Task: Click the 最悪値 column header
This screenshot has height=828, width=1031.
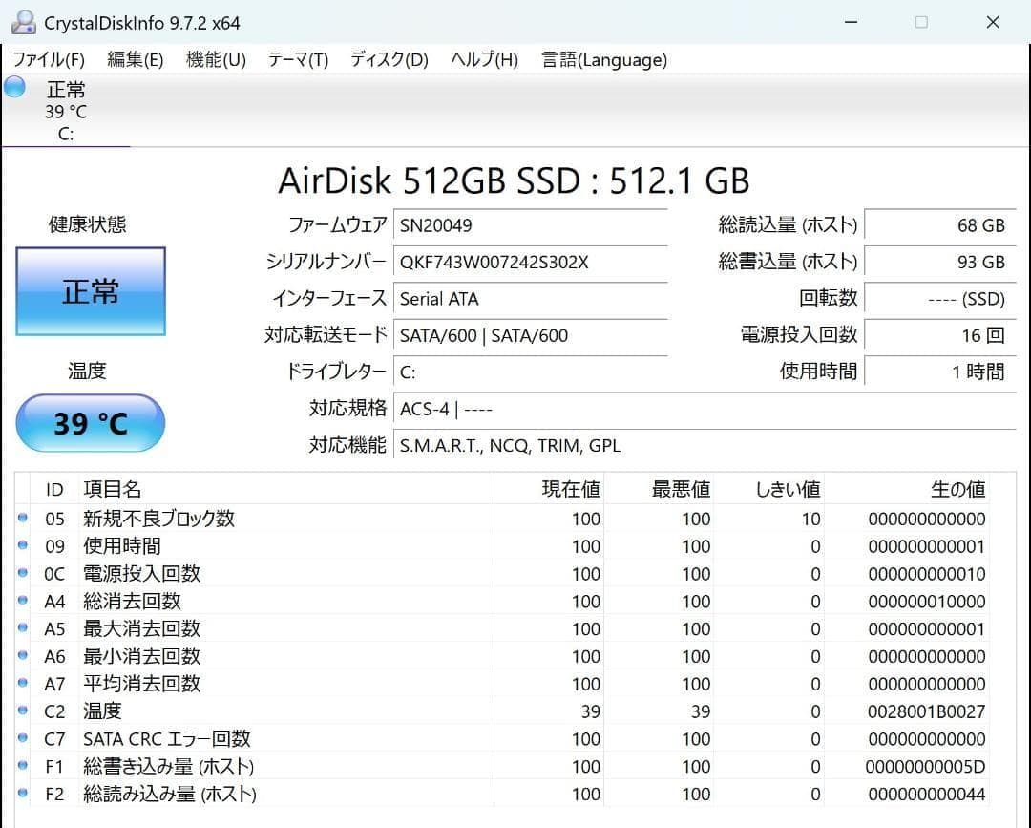Action: [659, 489]
